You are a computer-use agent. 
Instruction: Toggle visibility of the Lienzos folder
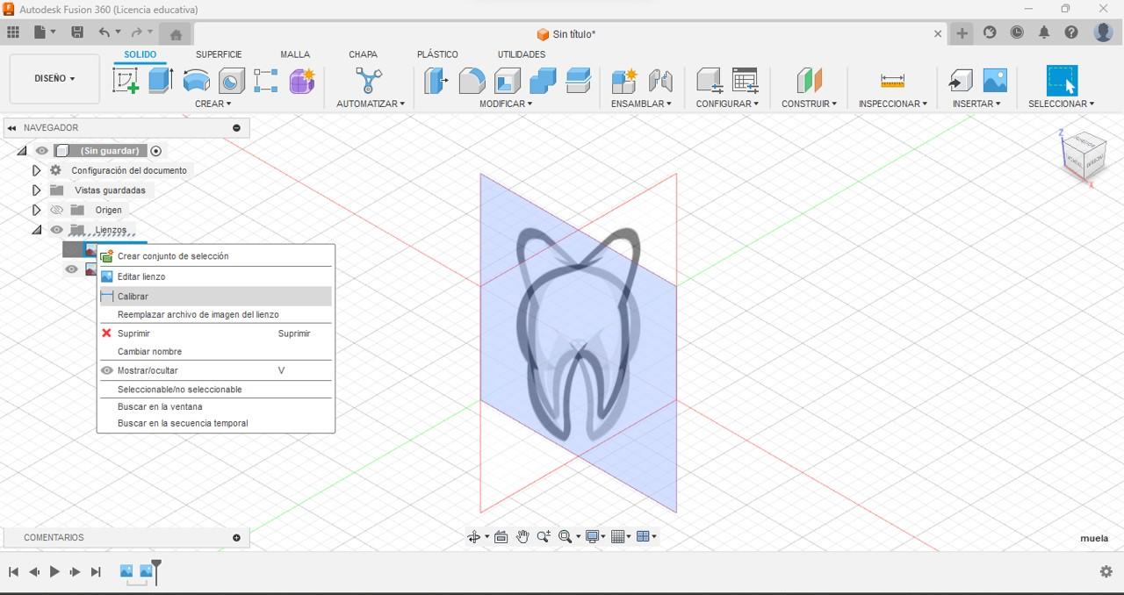click(57, 230)
